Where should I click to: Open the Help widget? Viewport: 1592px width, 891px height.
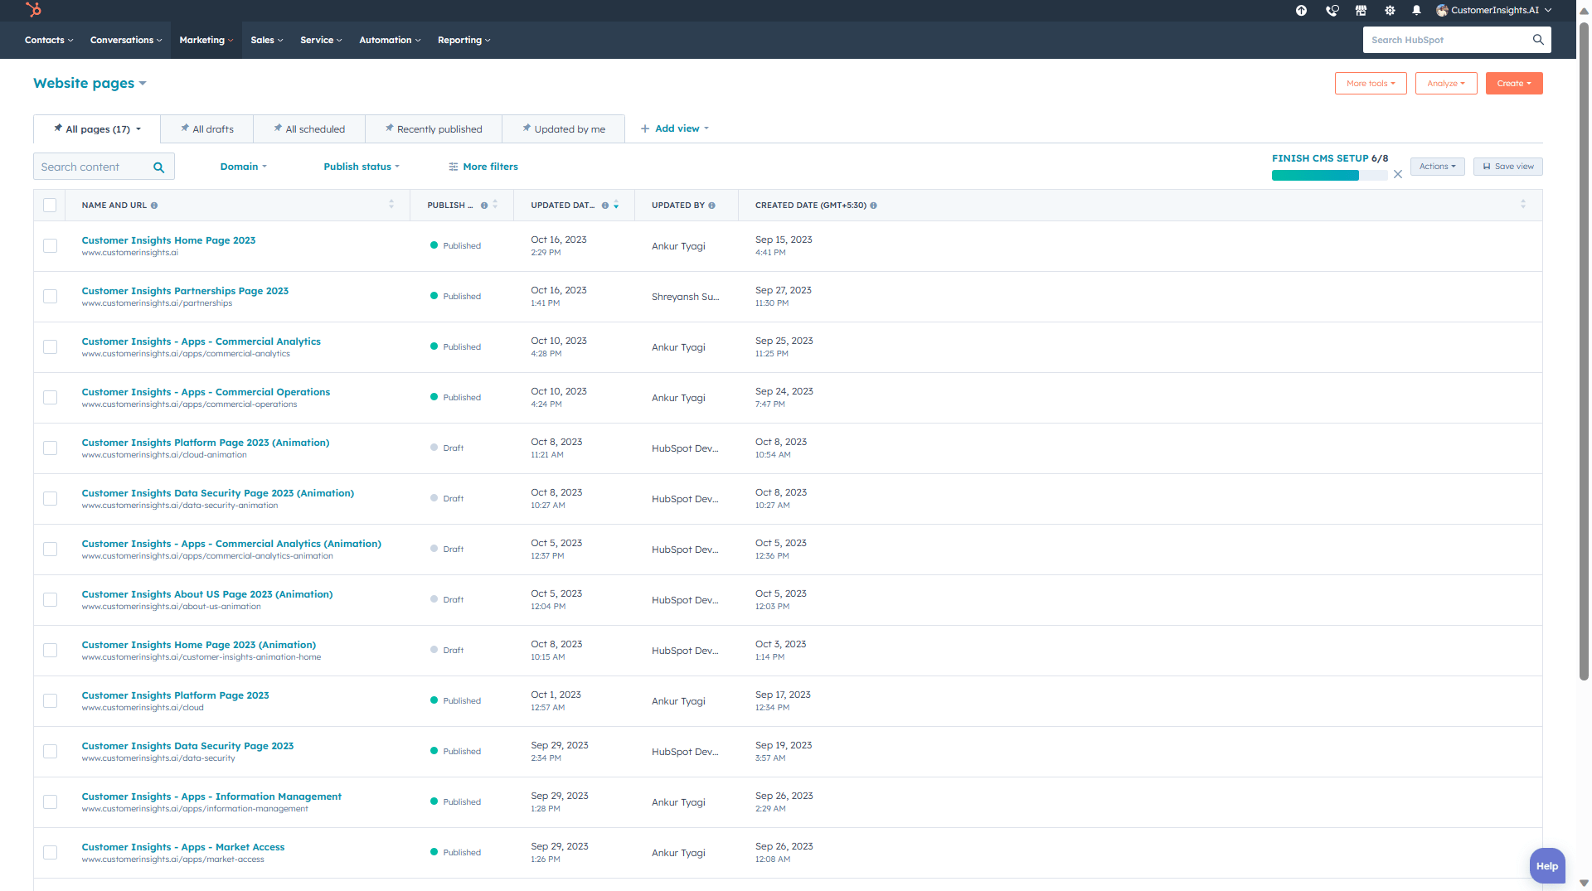(1547, 866)
